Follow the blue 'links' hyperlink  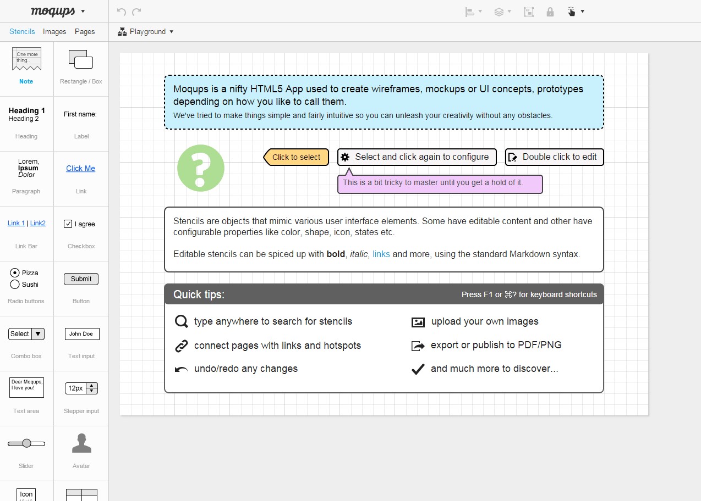pos(381,254)
